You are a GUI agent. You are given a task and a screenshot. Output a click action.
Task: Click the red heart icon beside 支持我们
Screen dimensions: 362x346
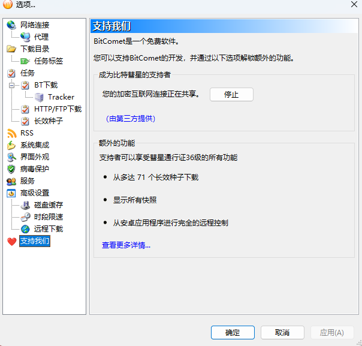[x=11, y=242]
